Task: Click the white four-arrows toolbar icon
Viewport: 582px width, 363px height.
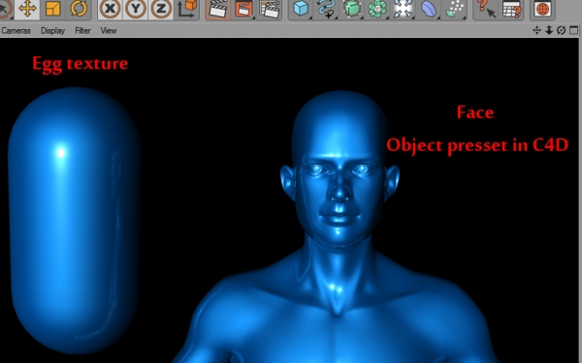Action: coord(403,8)
